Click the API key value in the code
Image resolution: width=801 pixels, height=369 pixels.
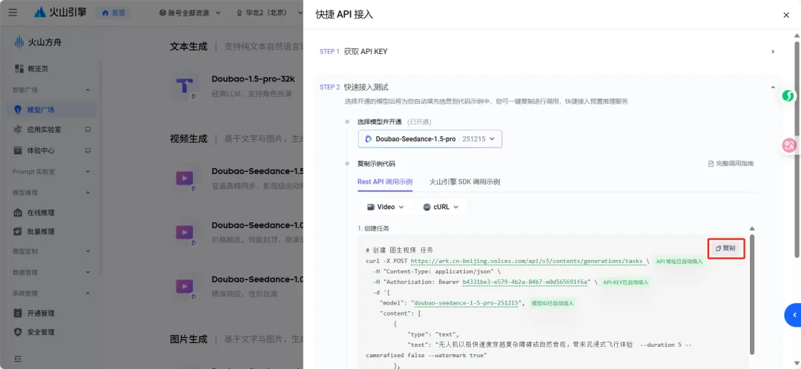526,282
